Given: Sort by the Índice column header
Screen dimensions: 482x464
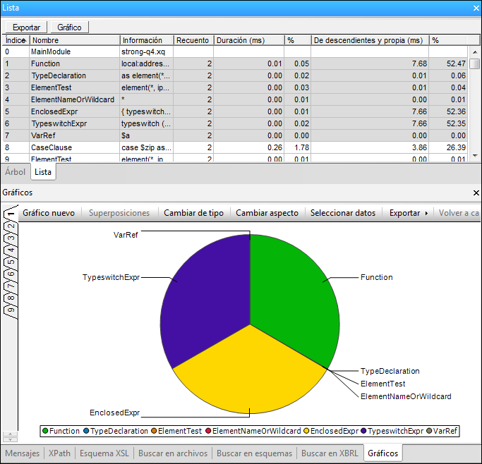Looking at the screenshot, I should pos(15,40).
